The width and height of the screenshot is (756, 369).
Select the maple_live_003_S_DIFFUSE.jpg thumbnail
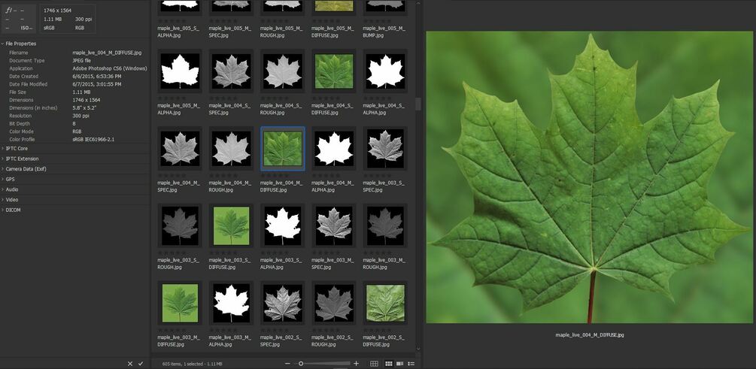click(x=232, y=226)
